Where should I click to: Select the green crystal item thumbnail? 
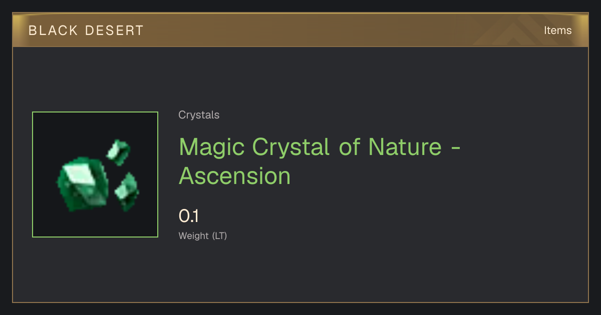pos(95,174)
